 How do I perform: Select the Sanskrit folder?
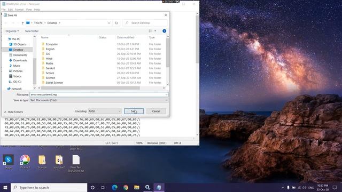(50, 68)
